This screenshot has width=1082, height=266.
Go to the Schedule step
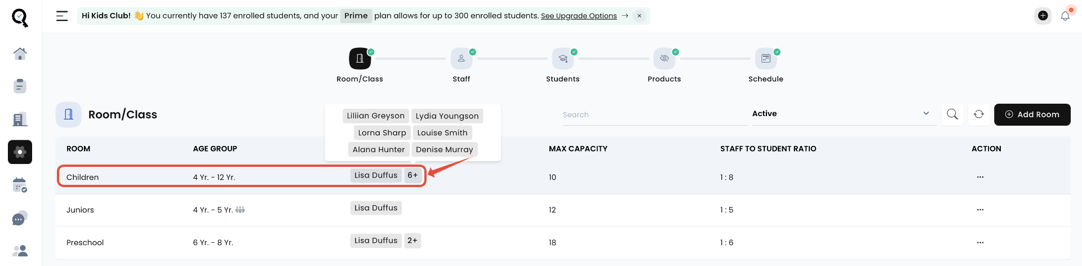[x=766, y=59]
